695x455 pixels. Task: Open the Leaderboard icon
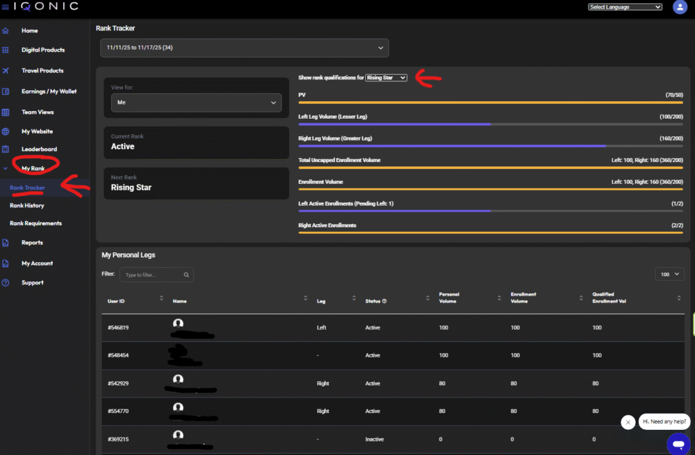pos(6,149)
